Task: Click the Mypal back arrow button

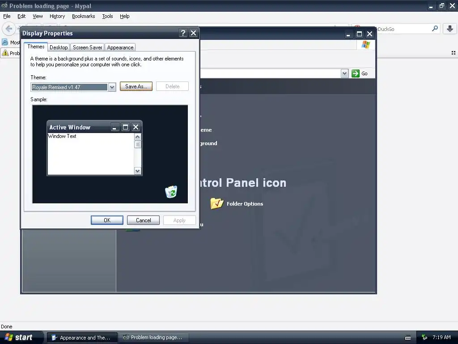Action: pos(9,29)
